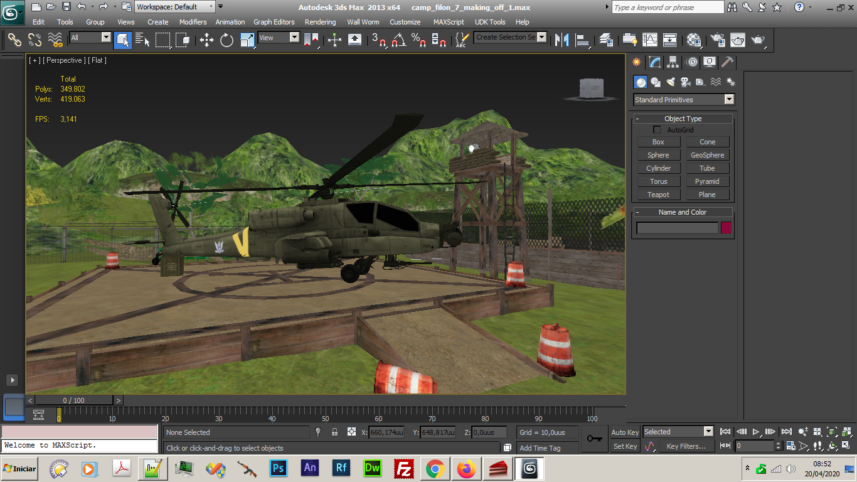Switch to the Hierarchy panel tab
Viewport: 857px width, 482px height.
pyautogui.click(x=673, y=62)
